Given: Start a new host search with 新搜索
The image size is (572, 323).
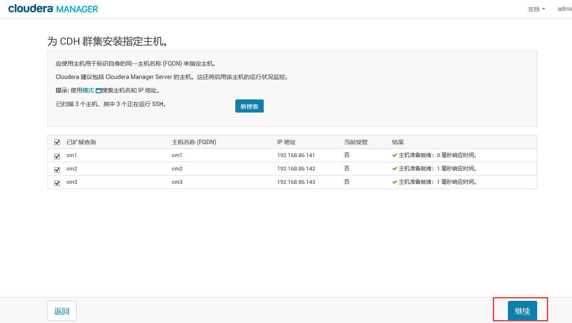Looking at the screenshot, I should pyautogui.click(x=250, y=106).
